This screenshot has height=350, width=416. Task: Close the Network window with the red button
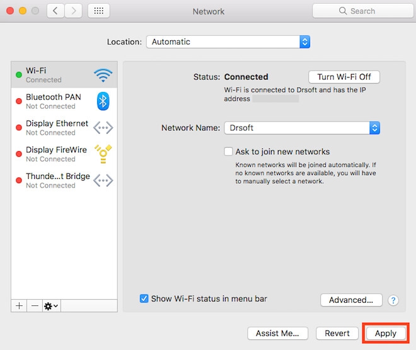(x=10, y=11)
